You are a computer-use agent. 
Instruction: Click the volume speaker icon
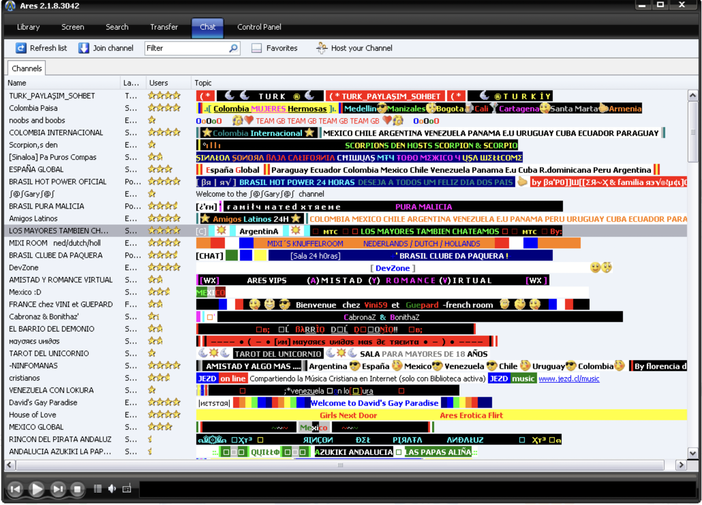tap(112, 489)
